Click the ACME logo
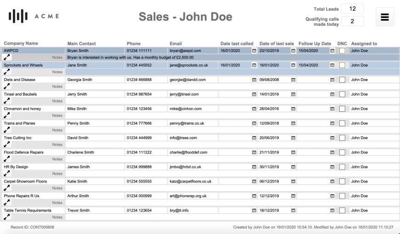 coord(34,16)
